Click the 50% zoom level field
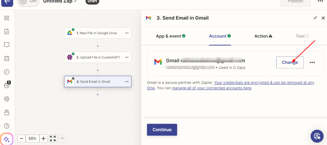 pos(33,139)
